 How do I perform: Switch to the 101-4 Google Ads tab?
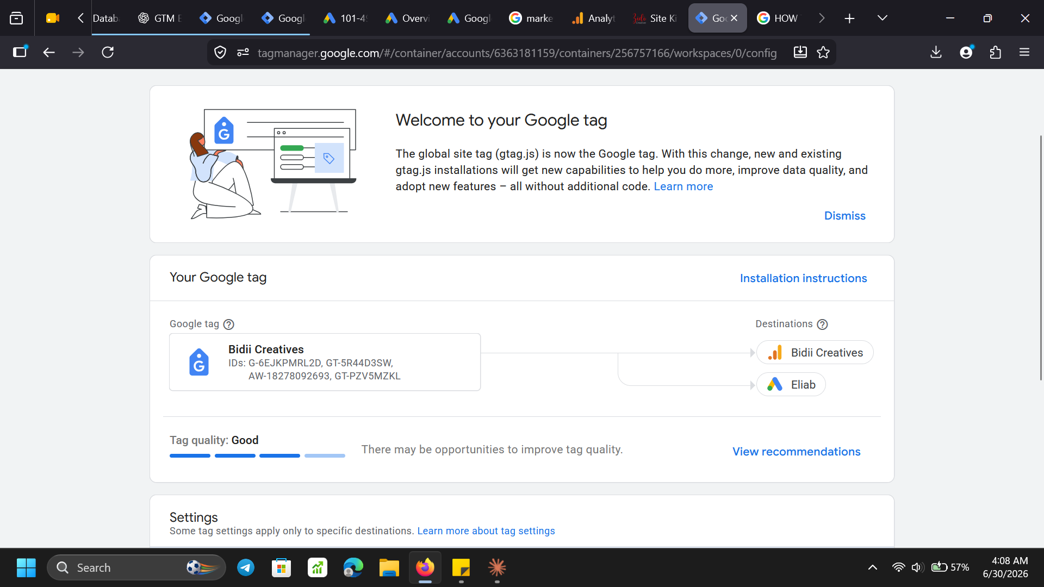click(346, 18)
